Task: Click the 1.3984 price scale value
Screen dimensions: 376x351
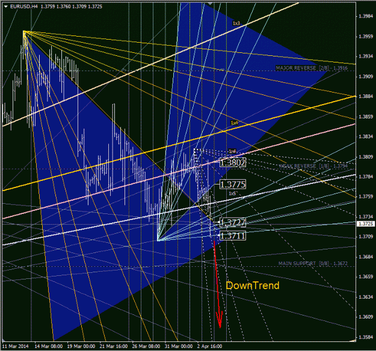Action: (x=366, y=16)
